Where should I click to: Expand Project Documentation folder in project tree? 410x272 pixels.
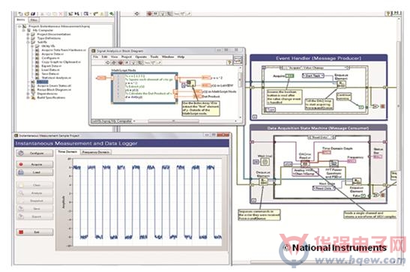(28, 34)
